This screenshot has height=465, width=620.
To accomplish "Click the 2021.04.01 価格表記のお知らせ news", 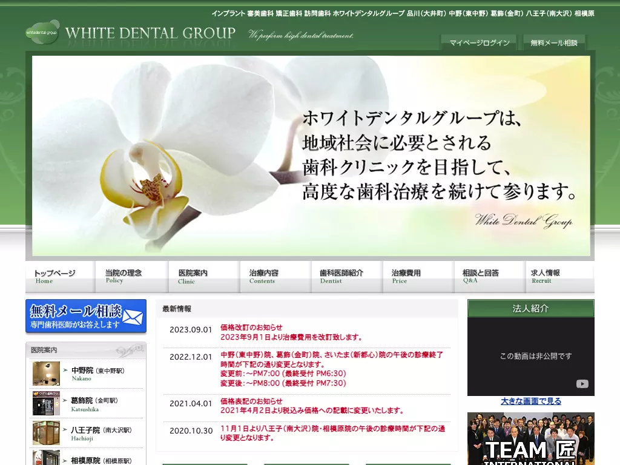I will coord(313,406).
